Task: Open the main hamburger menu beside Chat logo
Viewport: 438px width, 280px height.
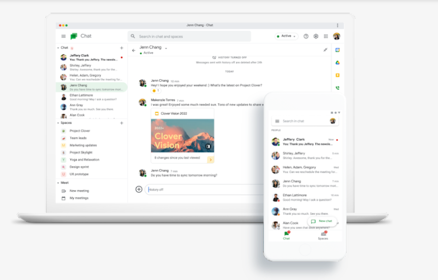Action: coord(63,36)
